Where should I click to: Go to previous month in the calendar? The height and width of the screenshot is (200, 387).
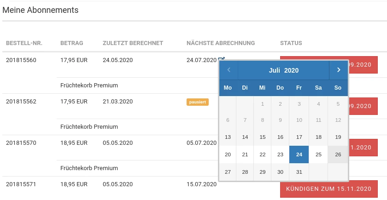tap(229, 70)
